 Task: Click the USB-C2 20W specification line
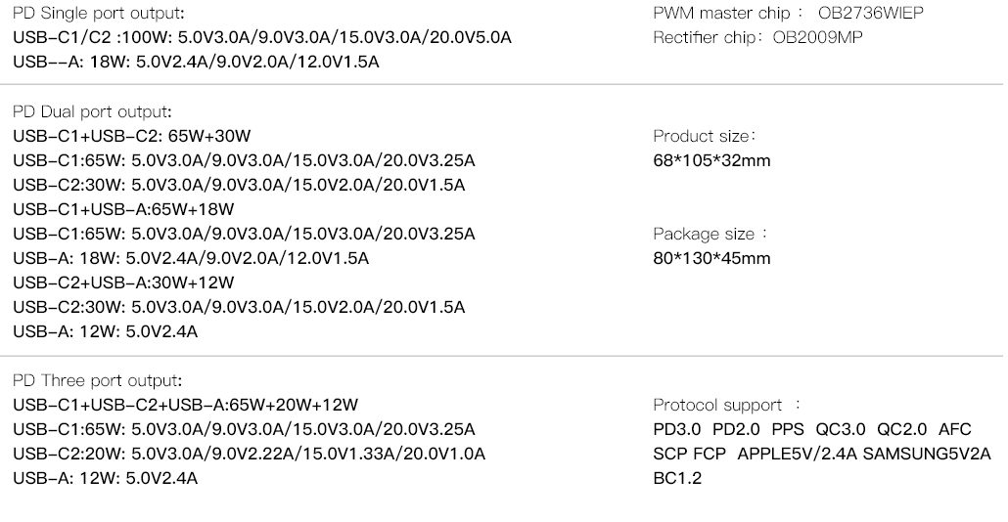250,454
